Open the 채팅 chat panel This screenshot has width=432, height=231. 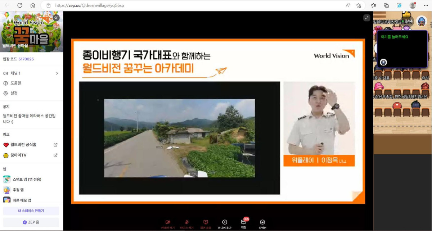[244, 224]
